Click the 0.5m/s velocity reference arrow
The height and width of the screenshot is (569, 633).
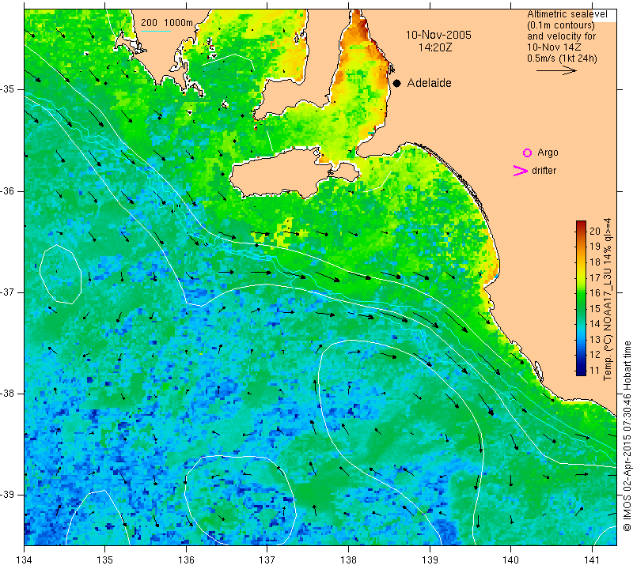pos(556,70)
